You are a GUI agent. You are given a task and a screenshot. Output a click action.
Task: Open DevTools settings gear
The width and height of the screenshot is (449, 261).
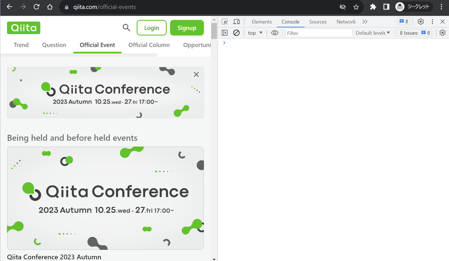coord(421,22)
